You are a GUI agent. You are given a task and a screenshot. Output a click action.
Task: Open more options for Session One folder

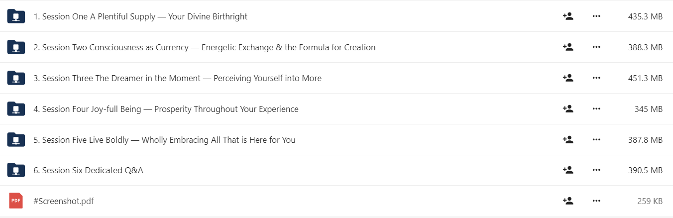coord(596,16)
